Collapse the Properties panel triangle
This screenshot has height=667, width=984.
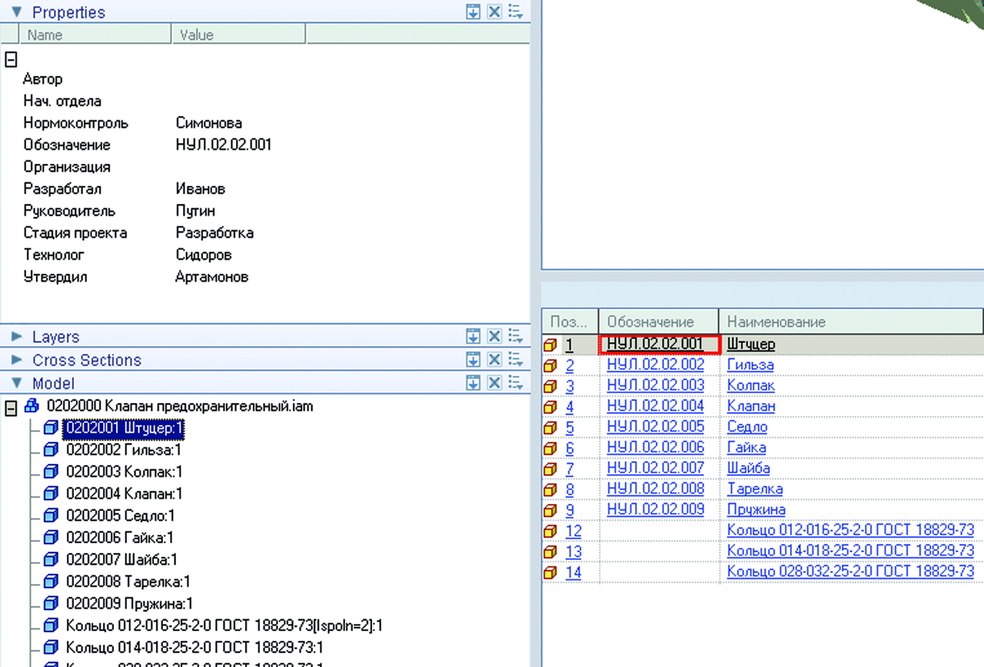[x=16, y=12]
